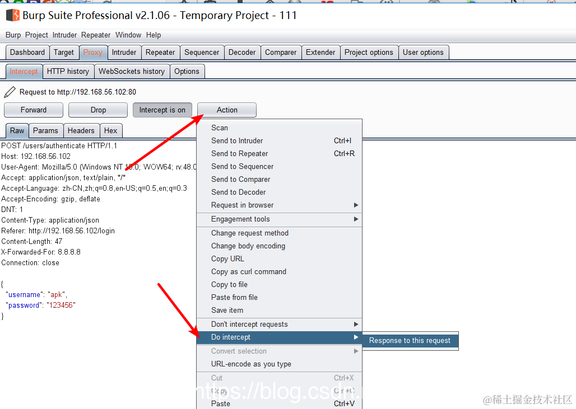Click the Forward button

coord(34,110)
